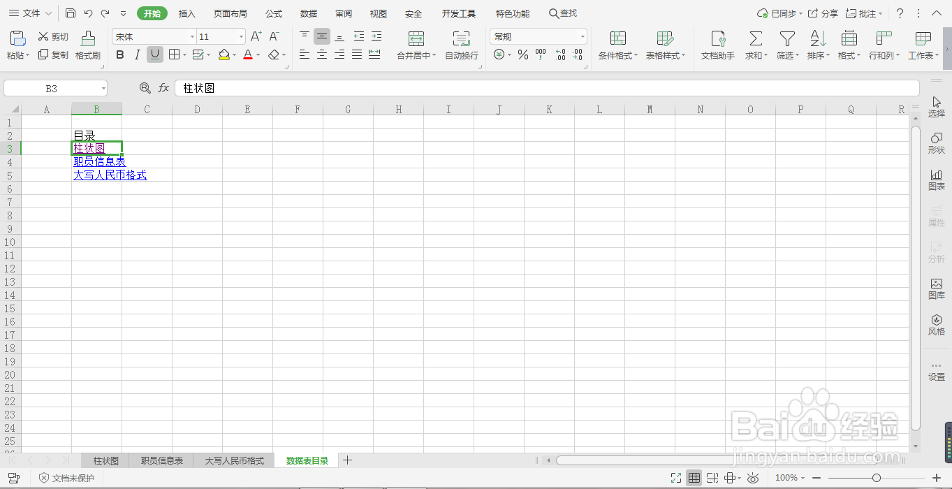Click the Paste clipboard icon
Image resolution: width=952 pixels, height=489 pixels.
[x=18, y=38]
